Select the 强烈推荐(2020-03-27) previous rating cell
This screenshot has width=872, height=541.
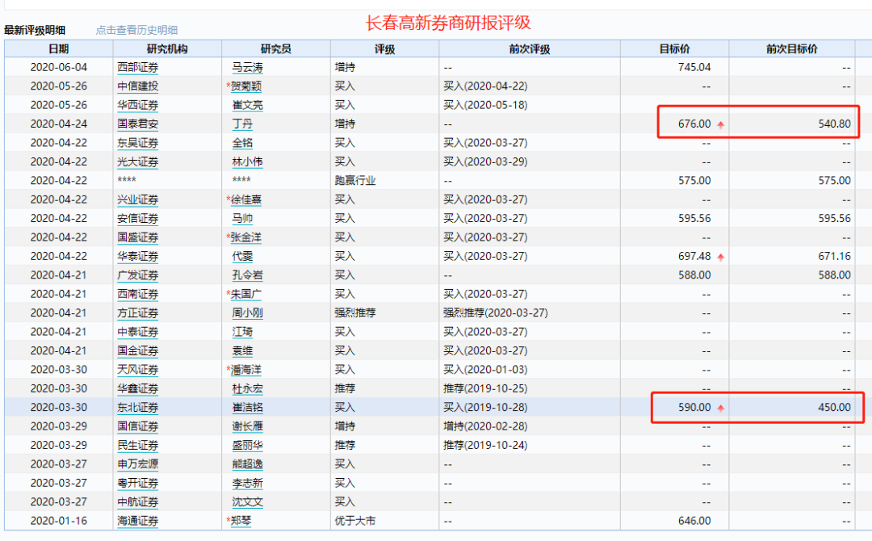[x=496, y=313]
